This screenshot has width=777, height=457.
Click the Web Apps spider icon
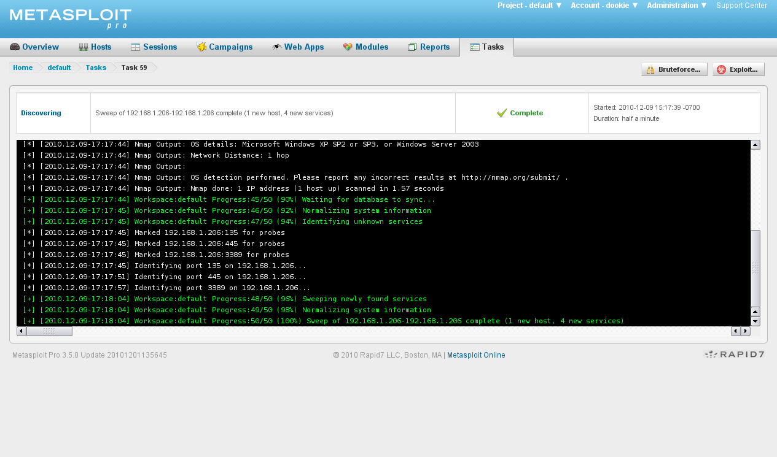pyautogui.click(x=276, y=46)
